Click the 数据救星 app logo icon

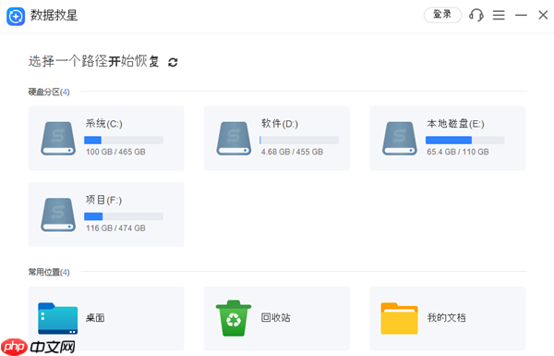(x=16, y=16)
